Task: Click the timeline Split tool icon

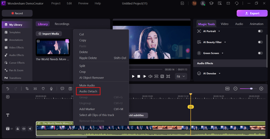Action: click(35, 89)
